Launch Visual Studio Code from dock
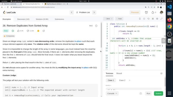This screenshot has width=173, height=97. [x=169, y=7]
